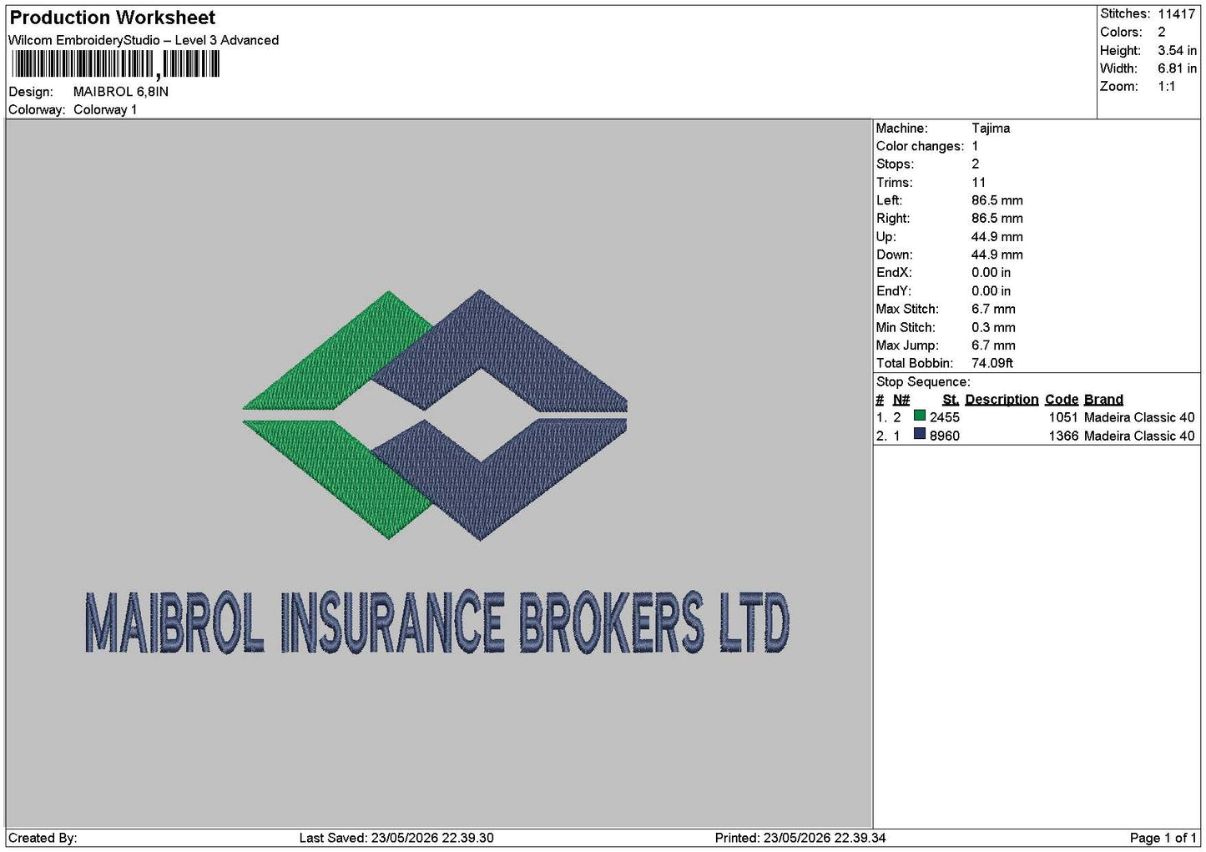The image size is (1206, 852).
Task: Click the 'Colorway 1' value
Action: [105, 109]
